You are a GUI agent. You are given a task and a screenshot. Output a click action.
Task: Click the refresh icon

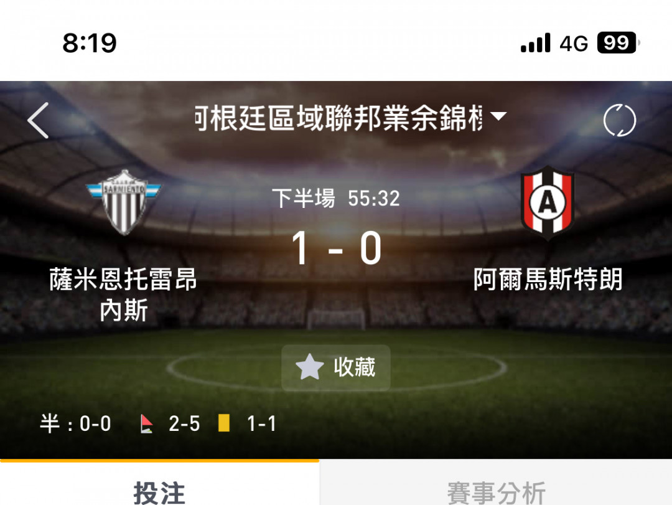[x=619, y=121]
